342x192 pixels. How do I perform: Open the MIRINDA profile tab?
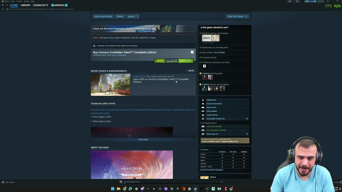59,5
